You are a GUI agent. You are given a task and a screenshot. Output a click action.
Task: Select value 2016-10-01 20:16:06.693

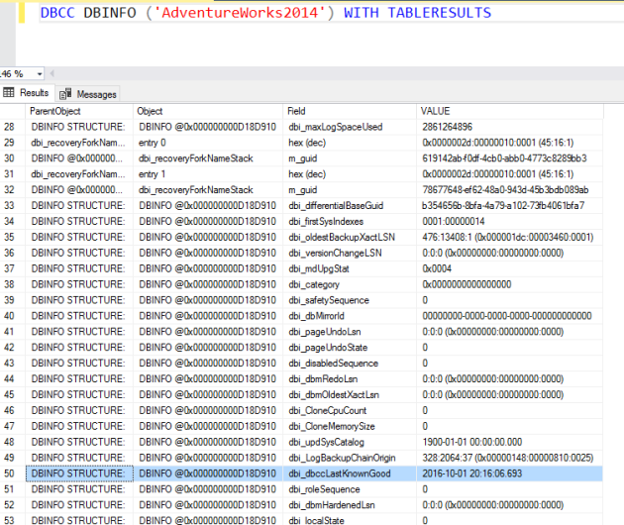510,473
